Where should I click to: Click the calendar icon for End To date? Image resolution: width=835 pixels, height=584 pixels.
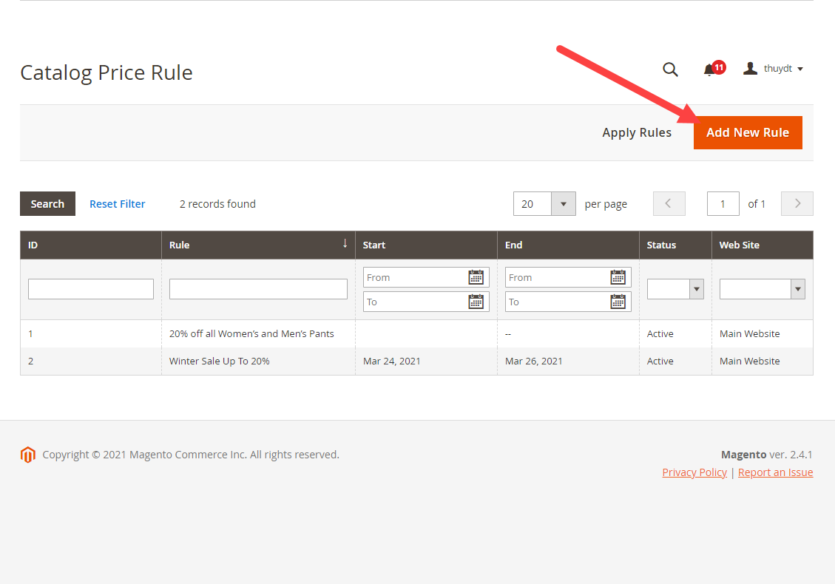coord(618,301)
